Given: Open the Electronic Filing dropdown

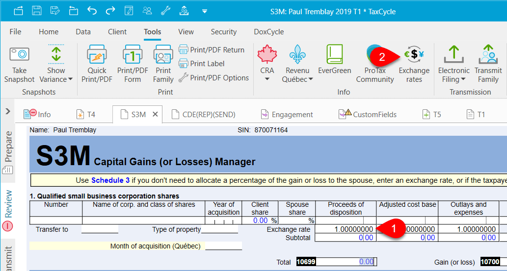Looking at the screenshot, I should (454, 65).
